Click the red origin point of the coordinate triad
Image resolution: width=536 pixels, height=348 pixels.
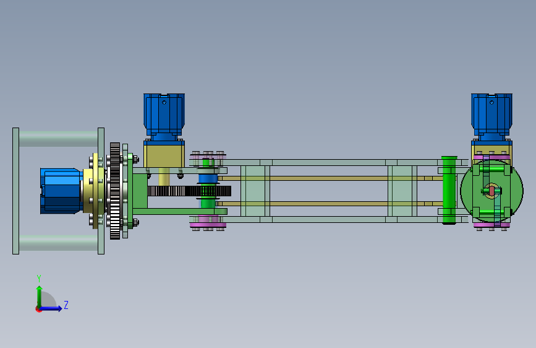pos(38,309)
